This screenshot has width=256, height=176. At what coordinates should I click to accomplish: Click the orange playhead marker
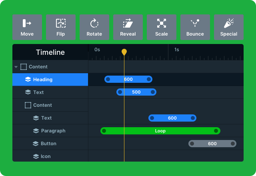pyautogui.click(x=124, y=52)
